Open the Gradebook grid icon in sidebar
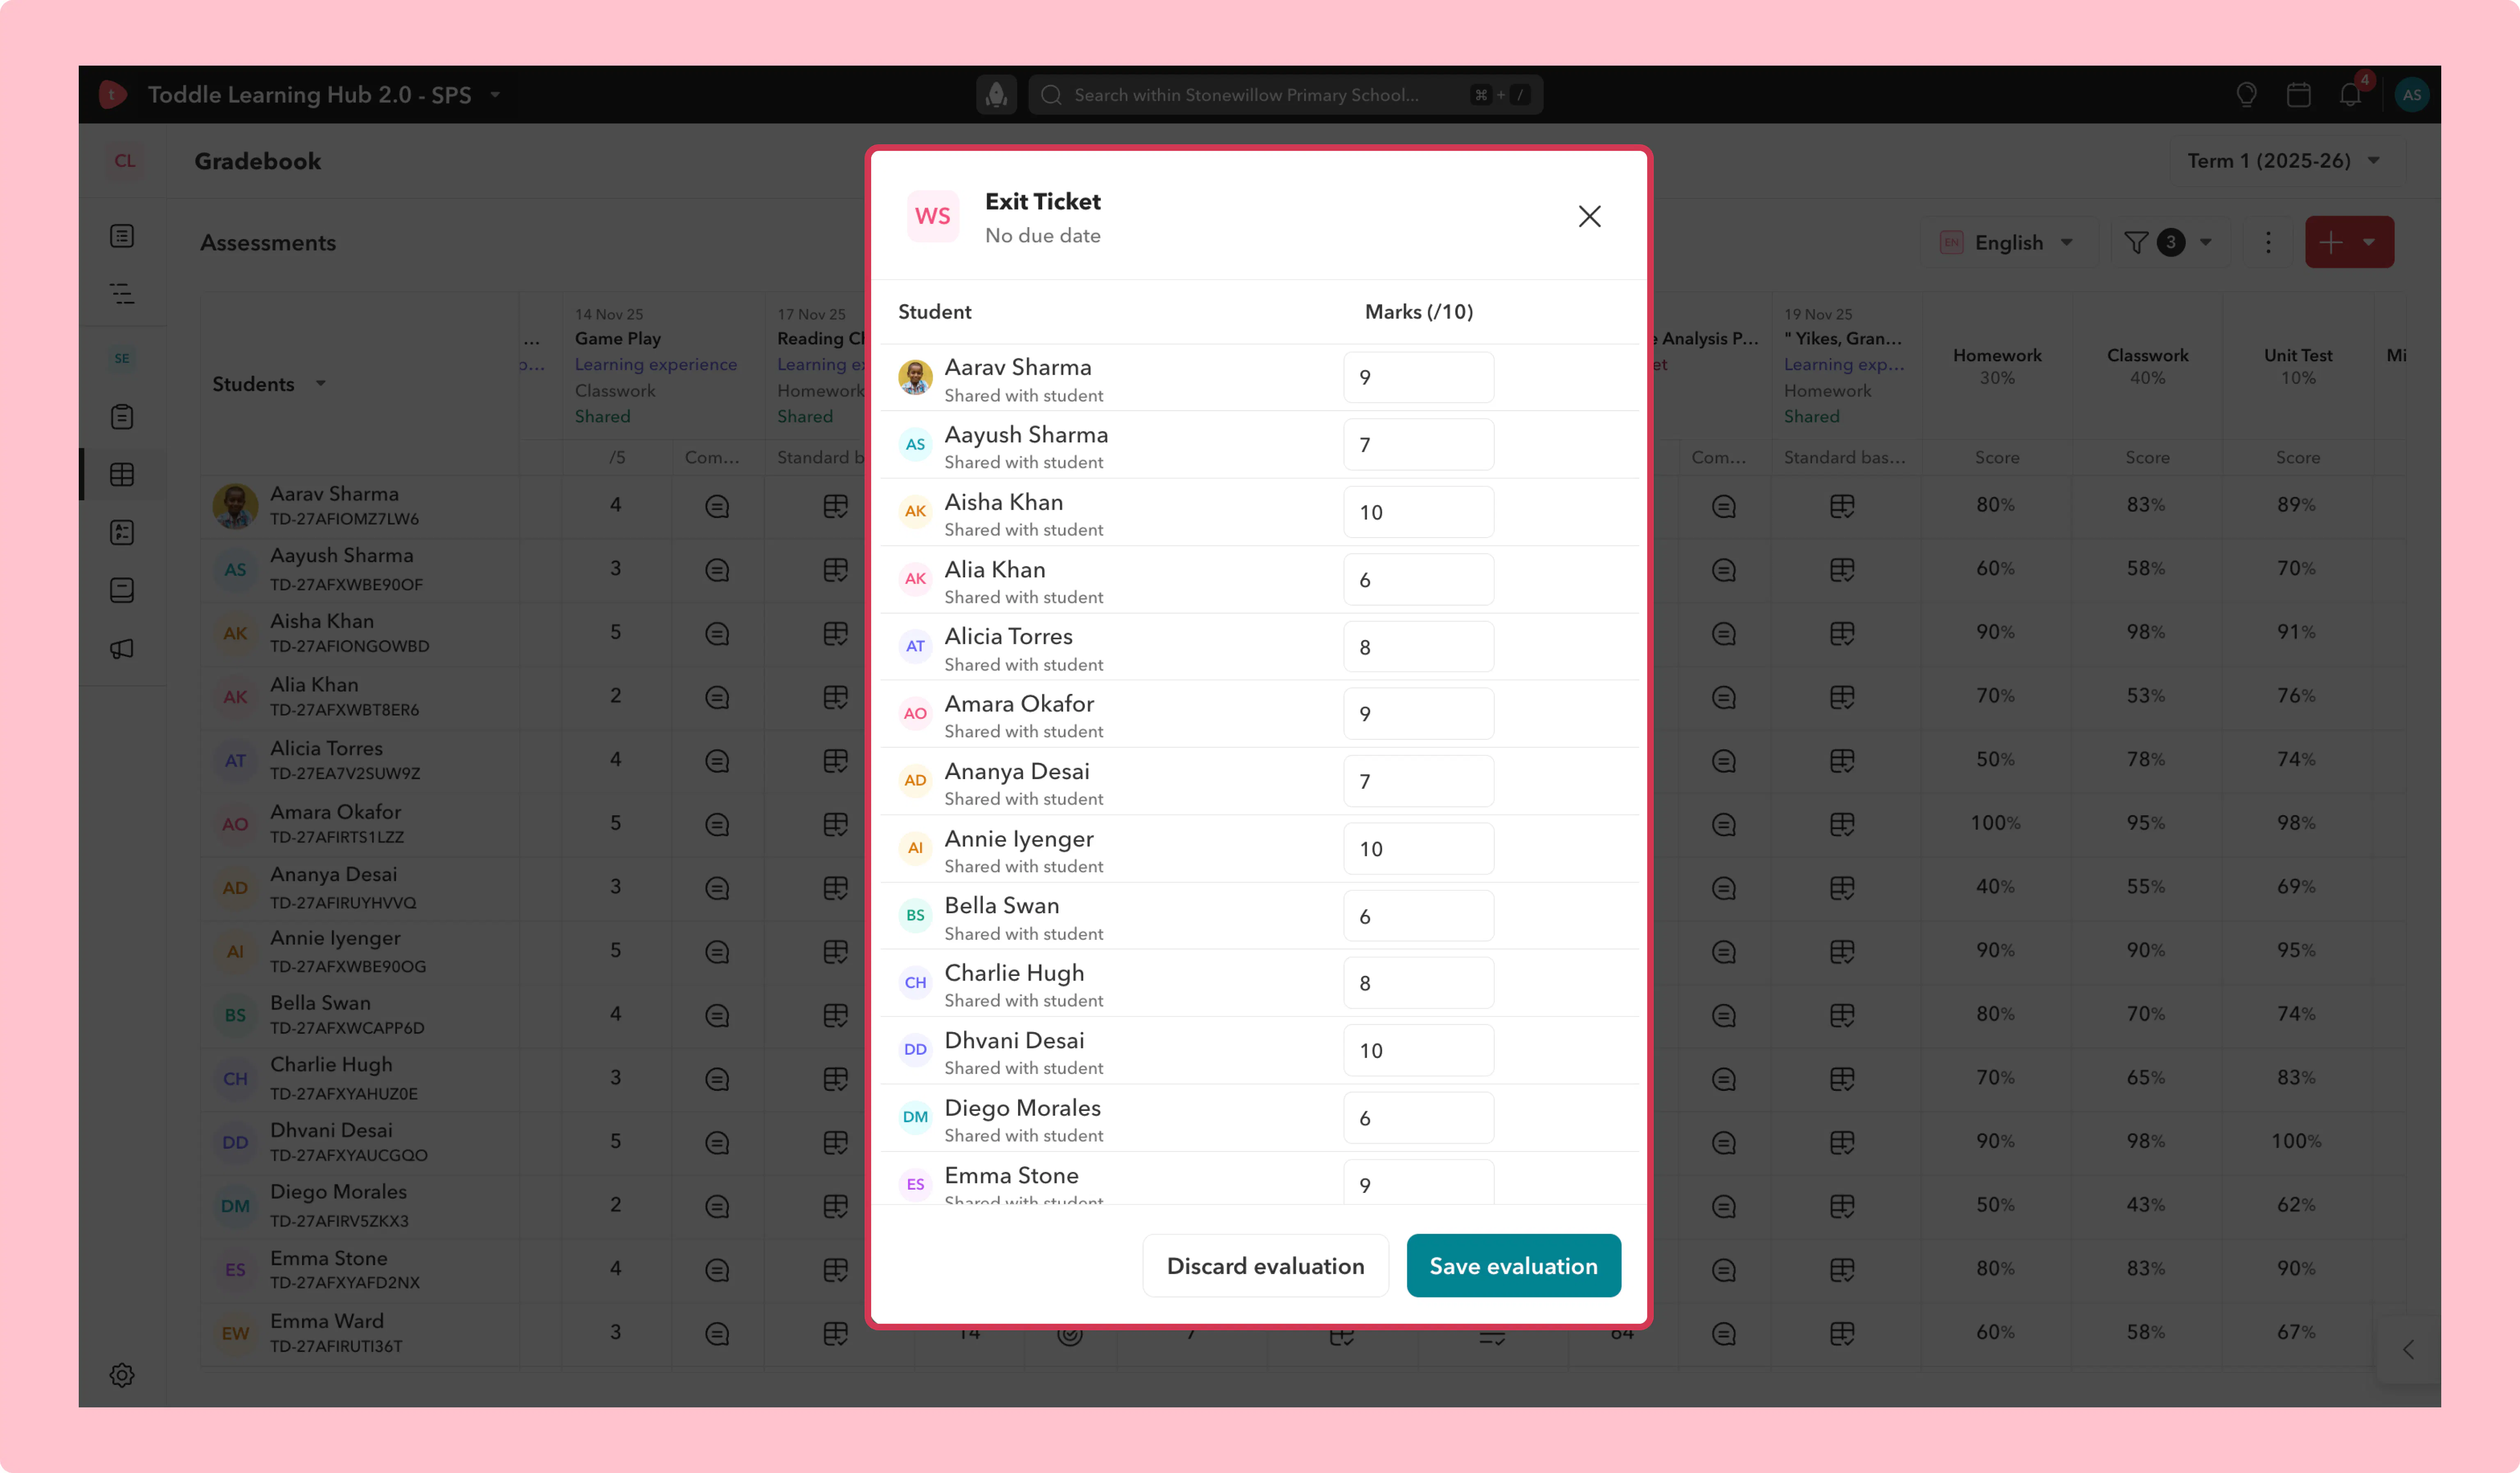 click(122, 475)
